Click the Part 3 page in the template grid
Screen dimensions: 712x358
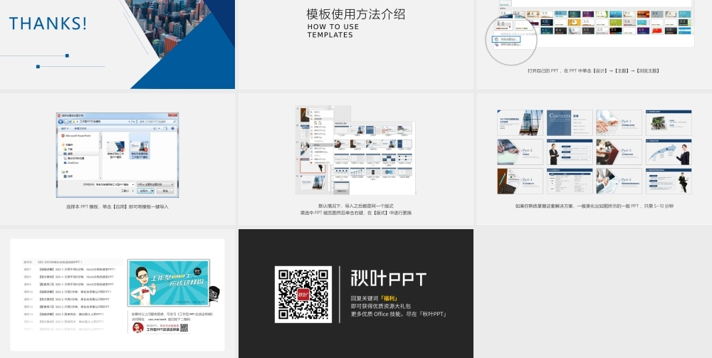(619, 152)
